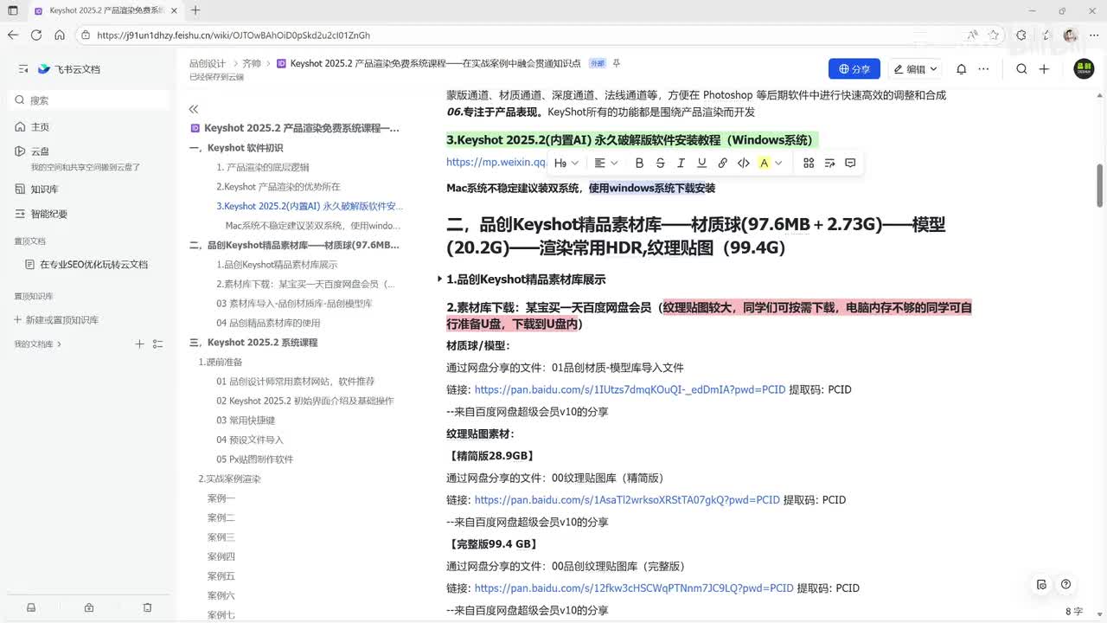Jump to outline item 案例三
This screenshot has width=1107, height=623.
tap(221, 537)
